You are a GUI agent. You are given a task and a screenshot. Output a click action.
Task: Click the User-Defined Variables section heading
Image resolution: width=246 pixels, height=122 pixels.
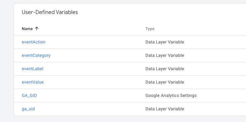pos(50,12)
